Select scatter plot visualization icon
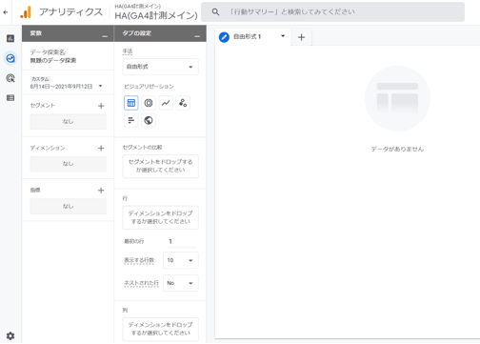The image size is (480, 344). click(183, 103)
